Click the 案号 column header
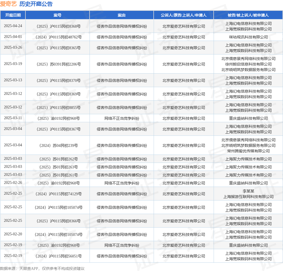283x271 pixels. (x=57, y=15)
